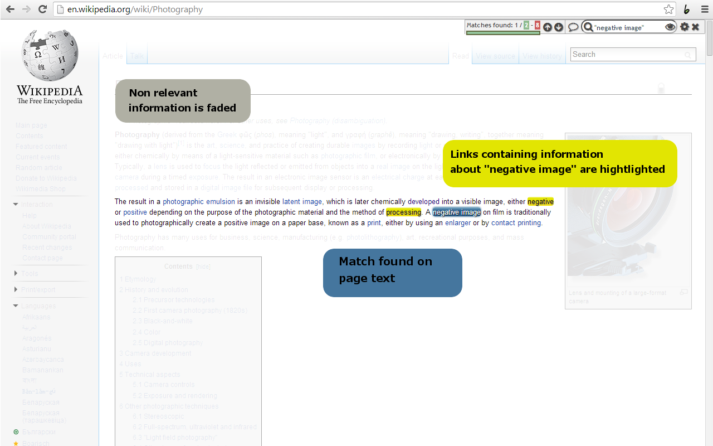713x446 pixels.
Task: Click the magnifier icon in the find bar
Action: click(x=588, y=27)
